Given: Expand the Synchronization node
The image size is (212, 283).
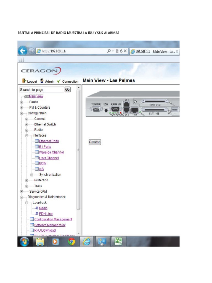Looking at the screenshot, I should coord(32,175).
